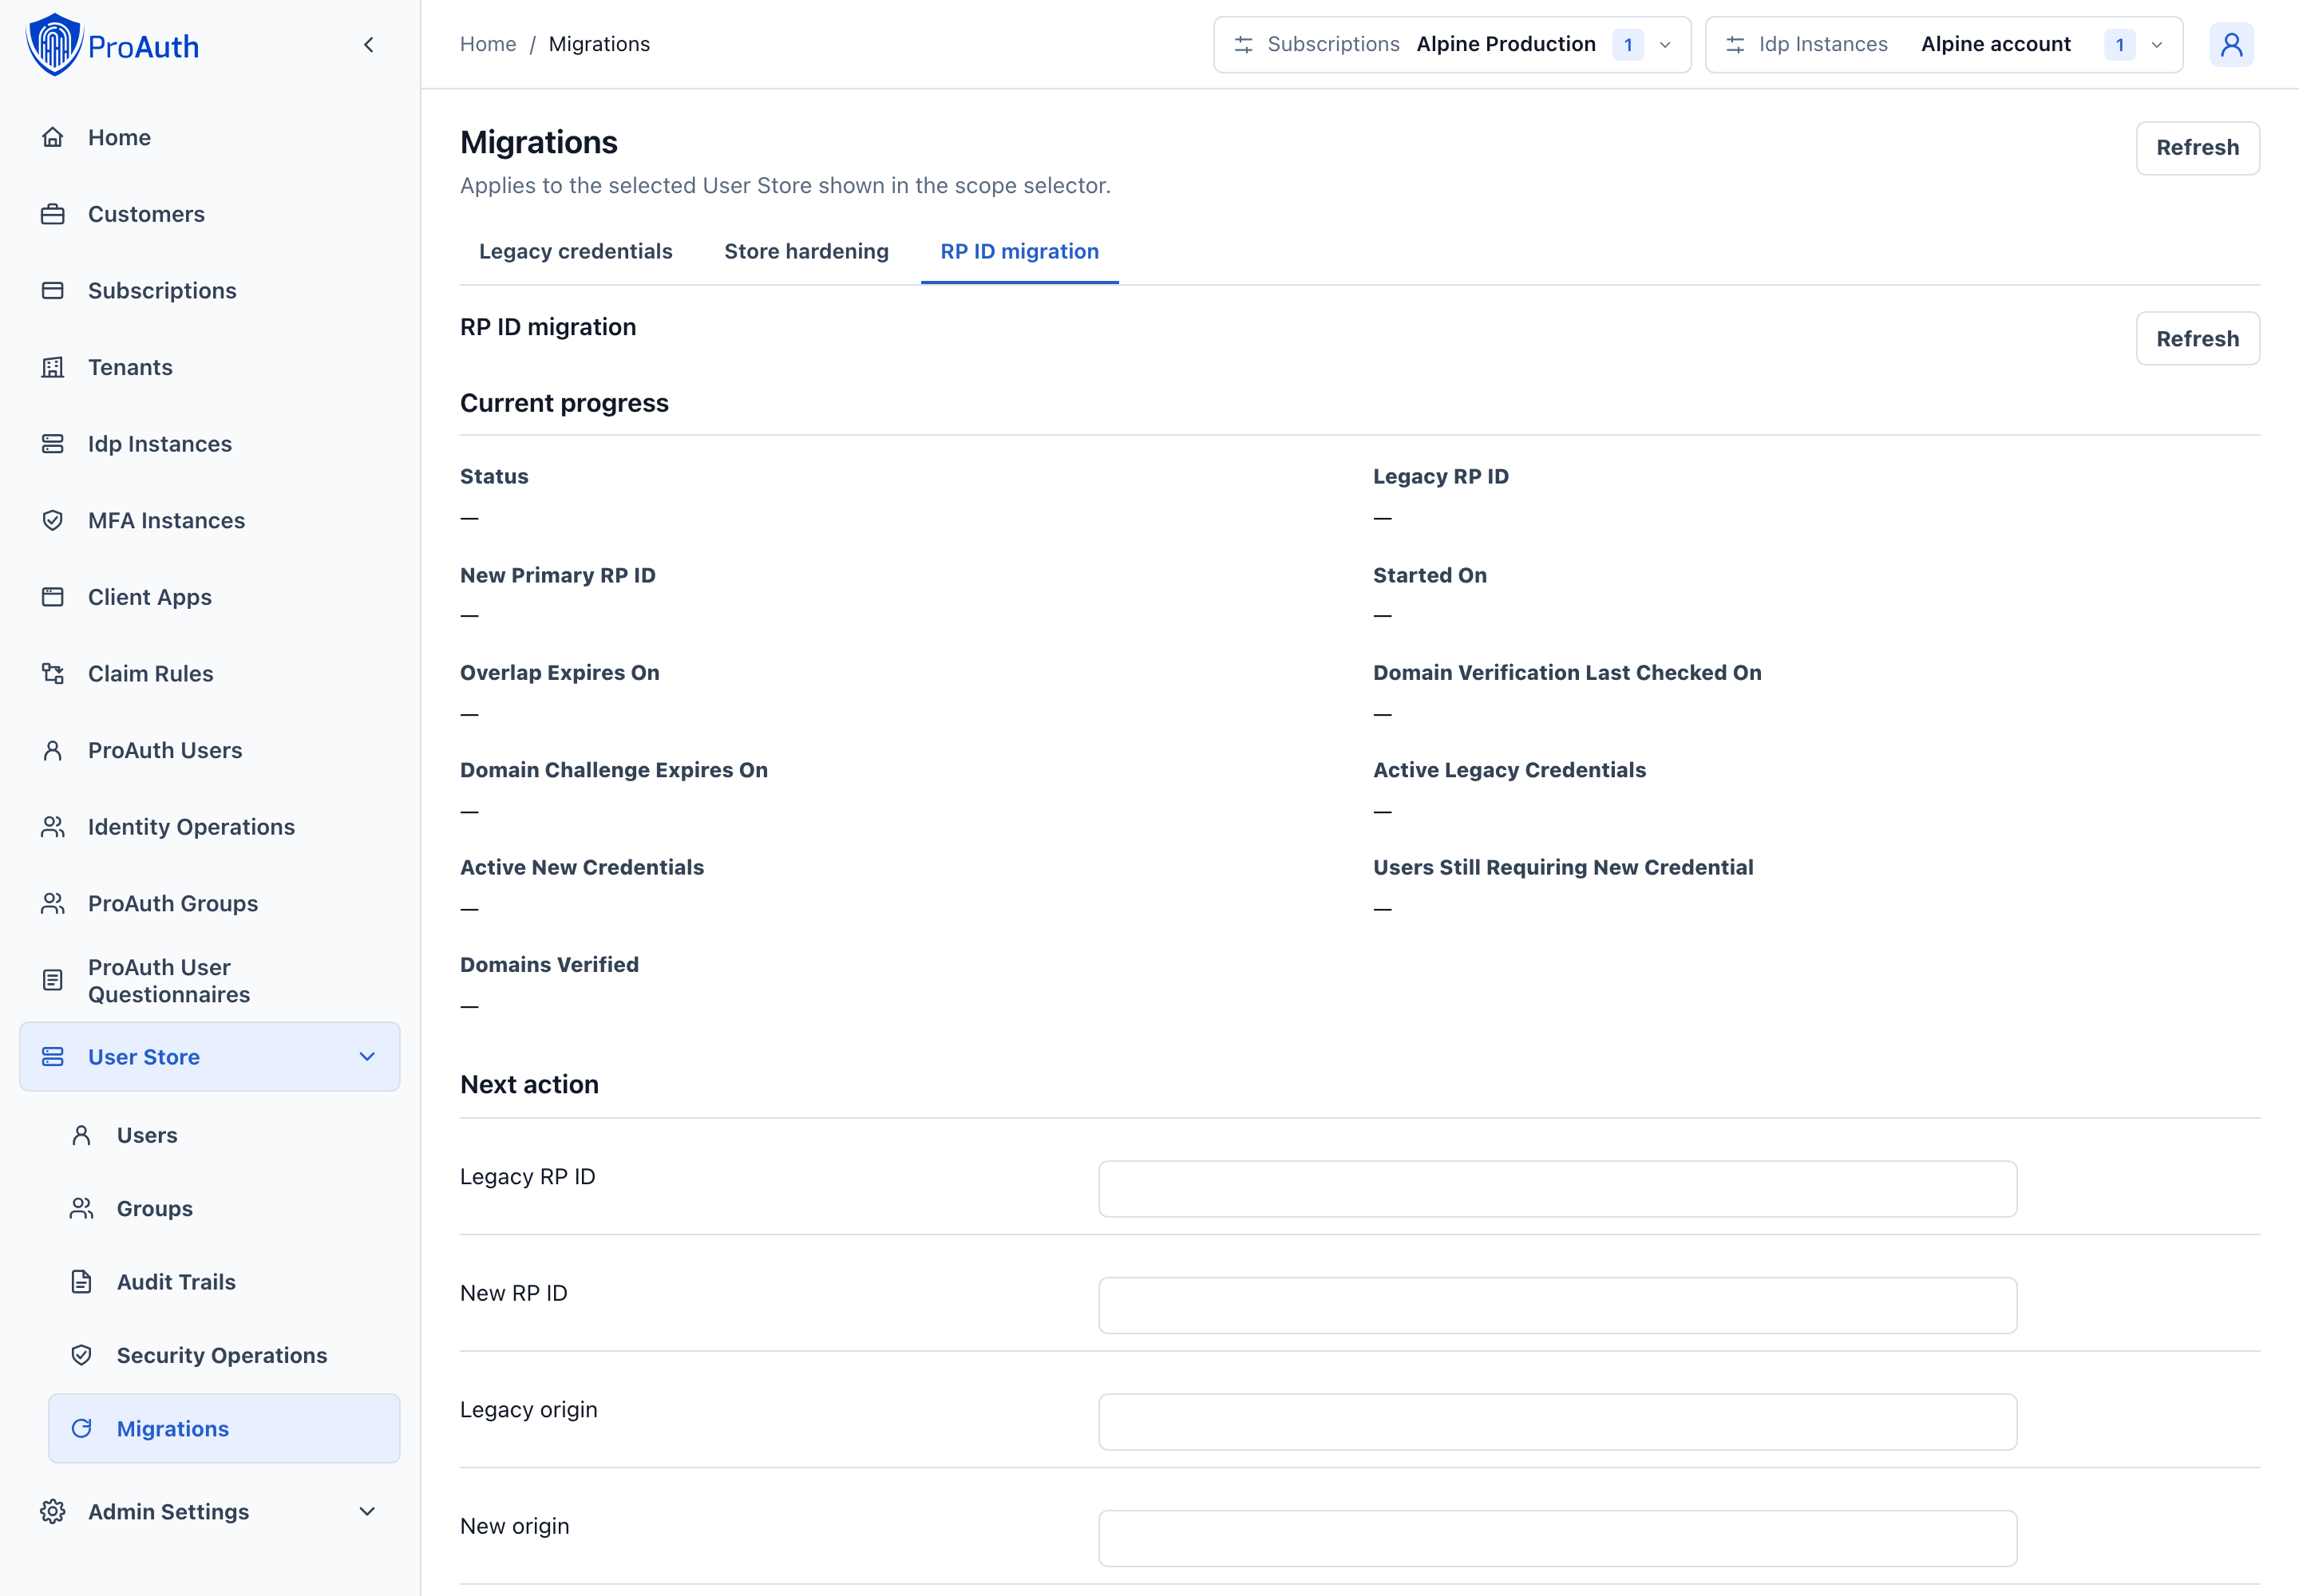
Task: Click the Subscriptions card icon
Action: (x=53, y=290)
